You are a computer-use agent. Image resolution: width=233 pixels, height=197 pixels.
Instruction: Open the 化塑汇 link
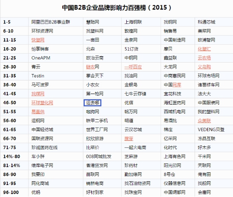pos(204,49)
